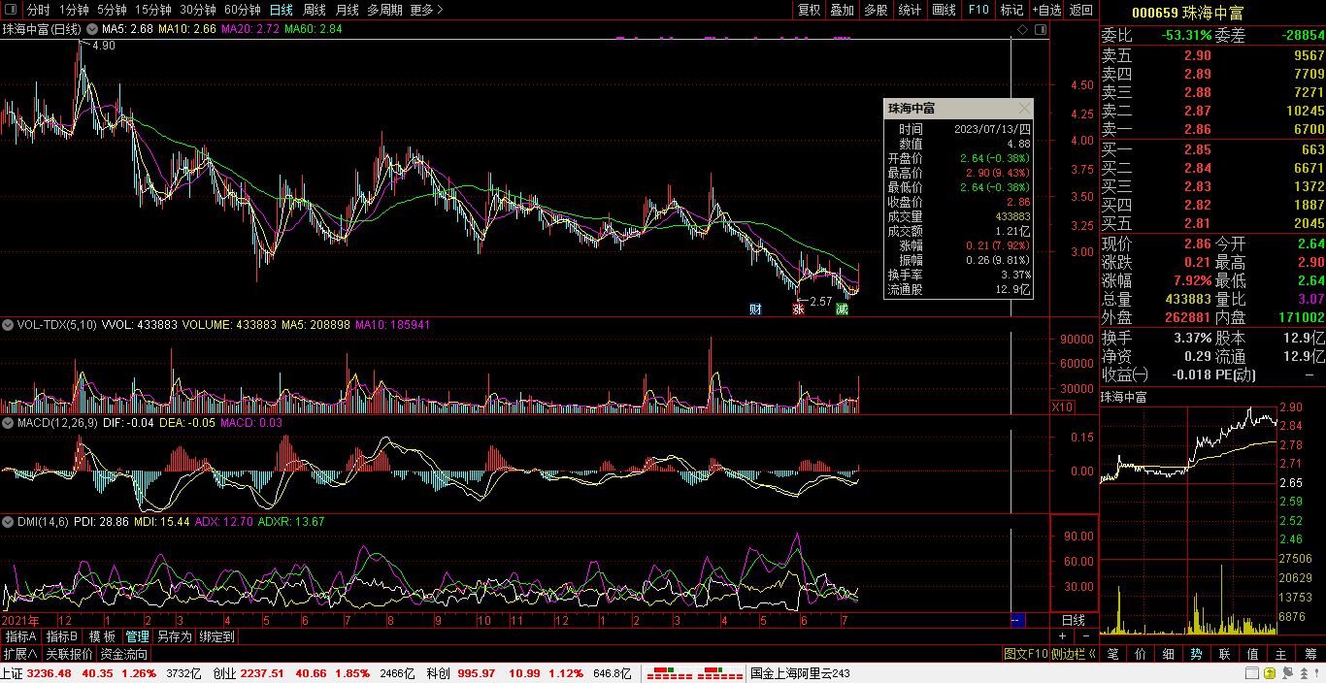Select the 主 tab in sidebar
This screenshot has width=1326, height=683.
(x=1281, y=654)
